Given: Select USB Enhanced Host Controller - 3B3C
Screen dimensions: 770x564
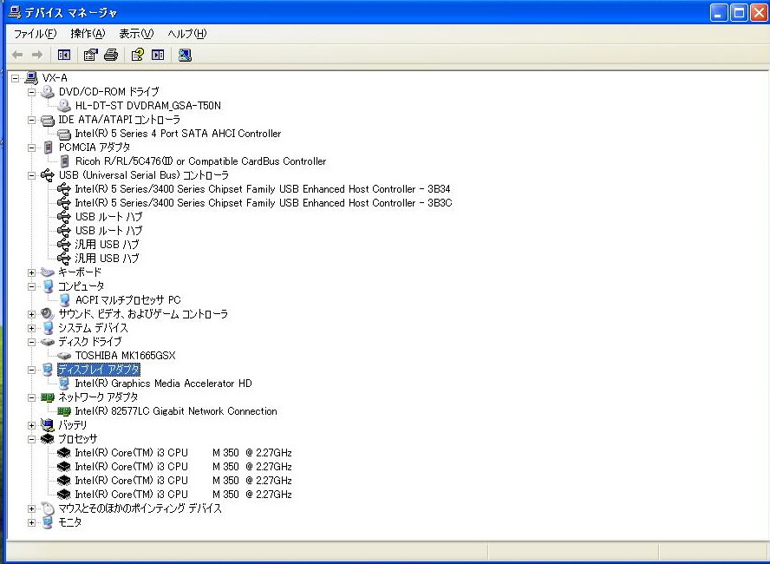Looking at the screenshot, I should 264,203.
